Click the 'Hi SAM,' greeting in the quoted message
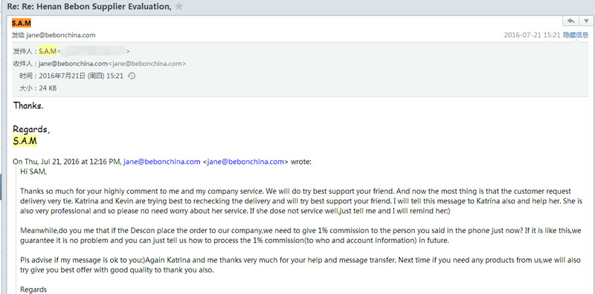This screenshot has width=595, height=294. (x=33, y=171)
